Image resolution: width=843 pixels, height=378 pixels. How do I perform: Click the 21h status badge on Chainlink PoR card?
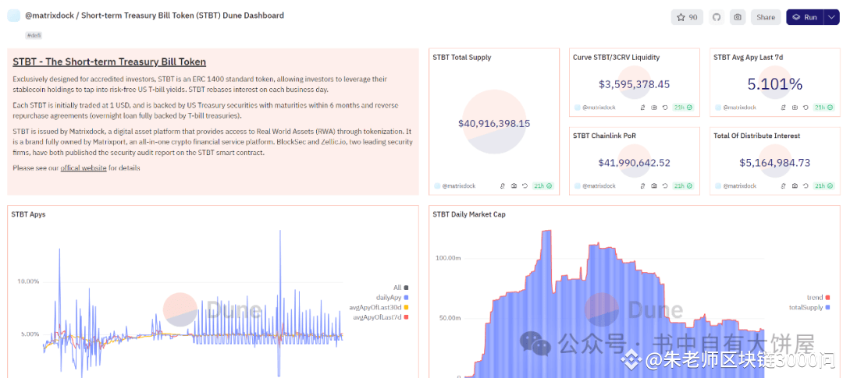683,185
